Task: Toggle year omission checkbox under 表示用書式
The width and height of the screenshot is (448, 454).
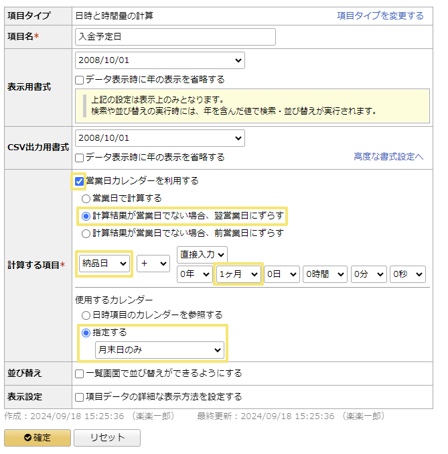Action: pyautogui.click(x=80, y=80)
